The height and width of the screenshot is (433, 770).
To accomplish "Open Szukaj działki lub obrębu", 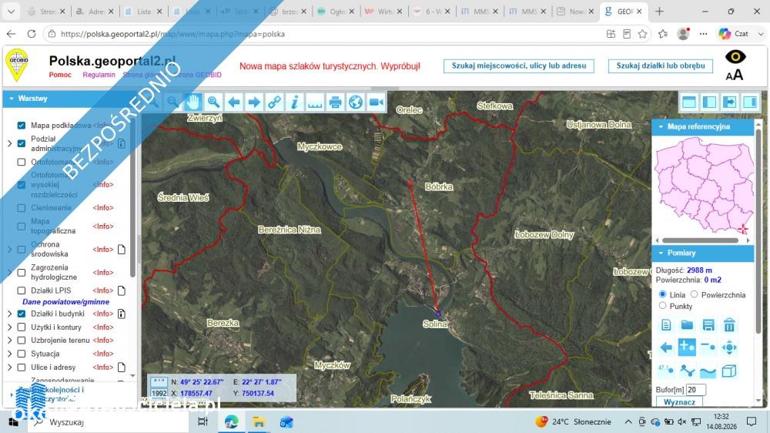I will coord(661,65).
